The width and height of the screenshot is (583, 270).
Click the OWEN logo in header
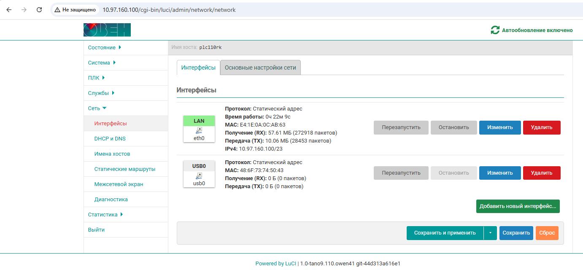107,30
